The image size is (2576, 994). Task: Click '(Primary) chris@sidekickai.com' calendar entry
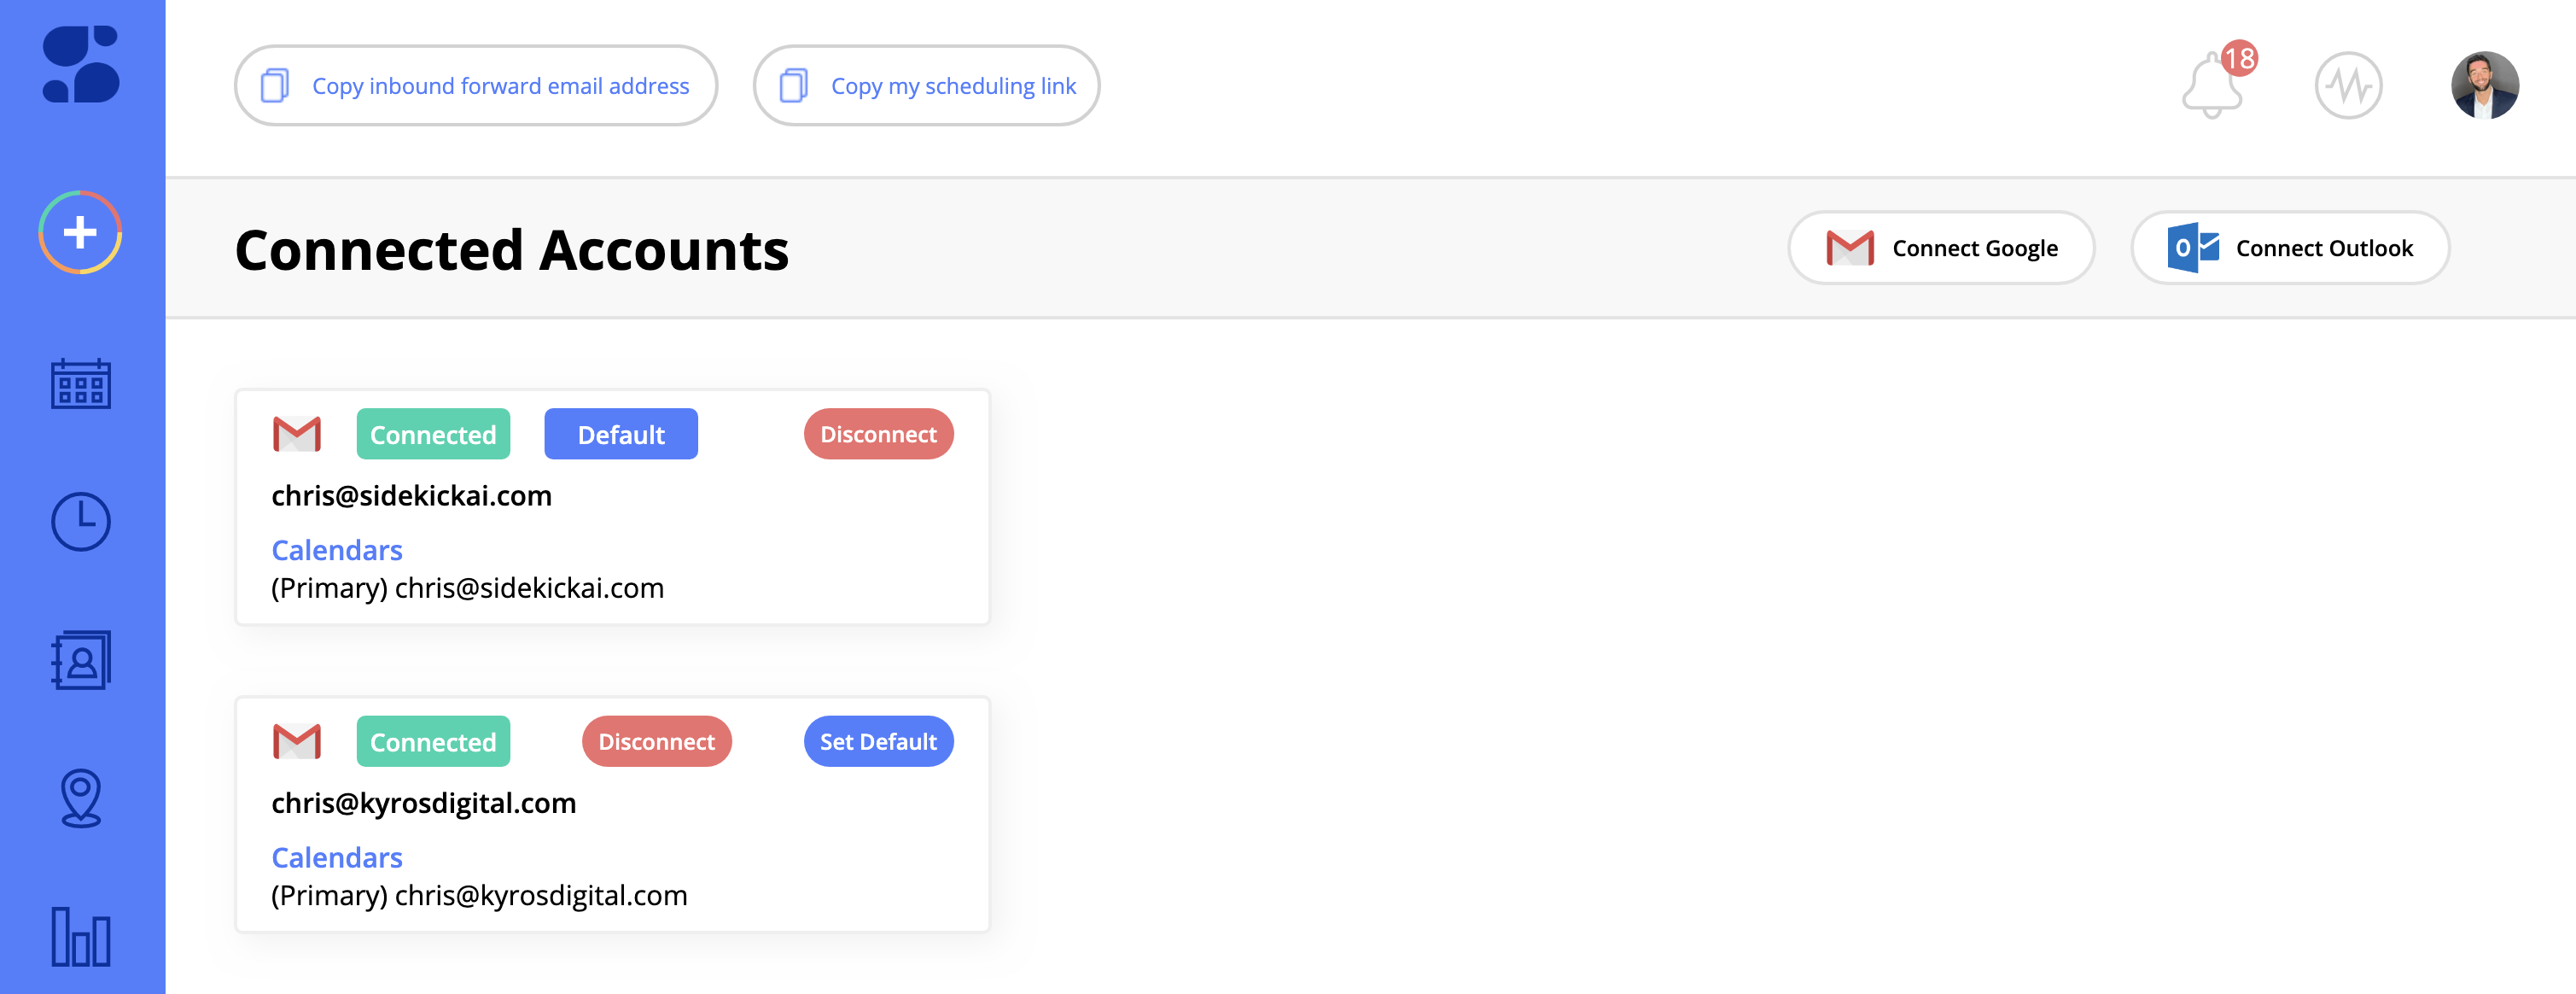tap(468, 588)
